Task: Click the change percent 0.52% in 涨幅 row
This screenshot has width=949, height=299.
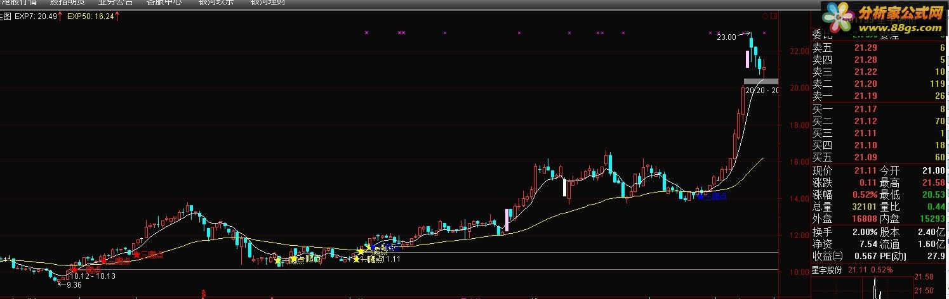Action: click(865, 194)
